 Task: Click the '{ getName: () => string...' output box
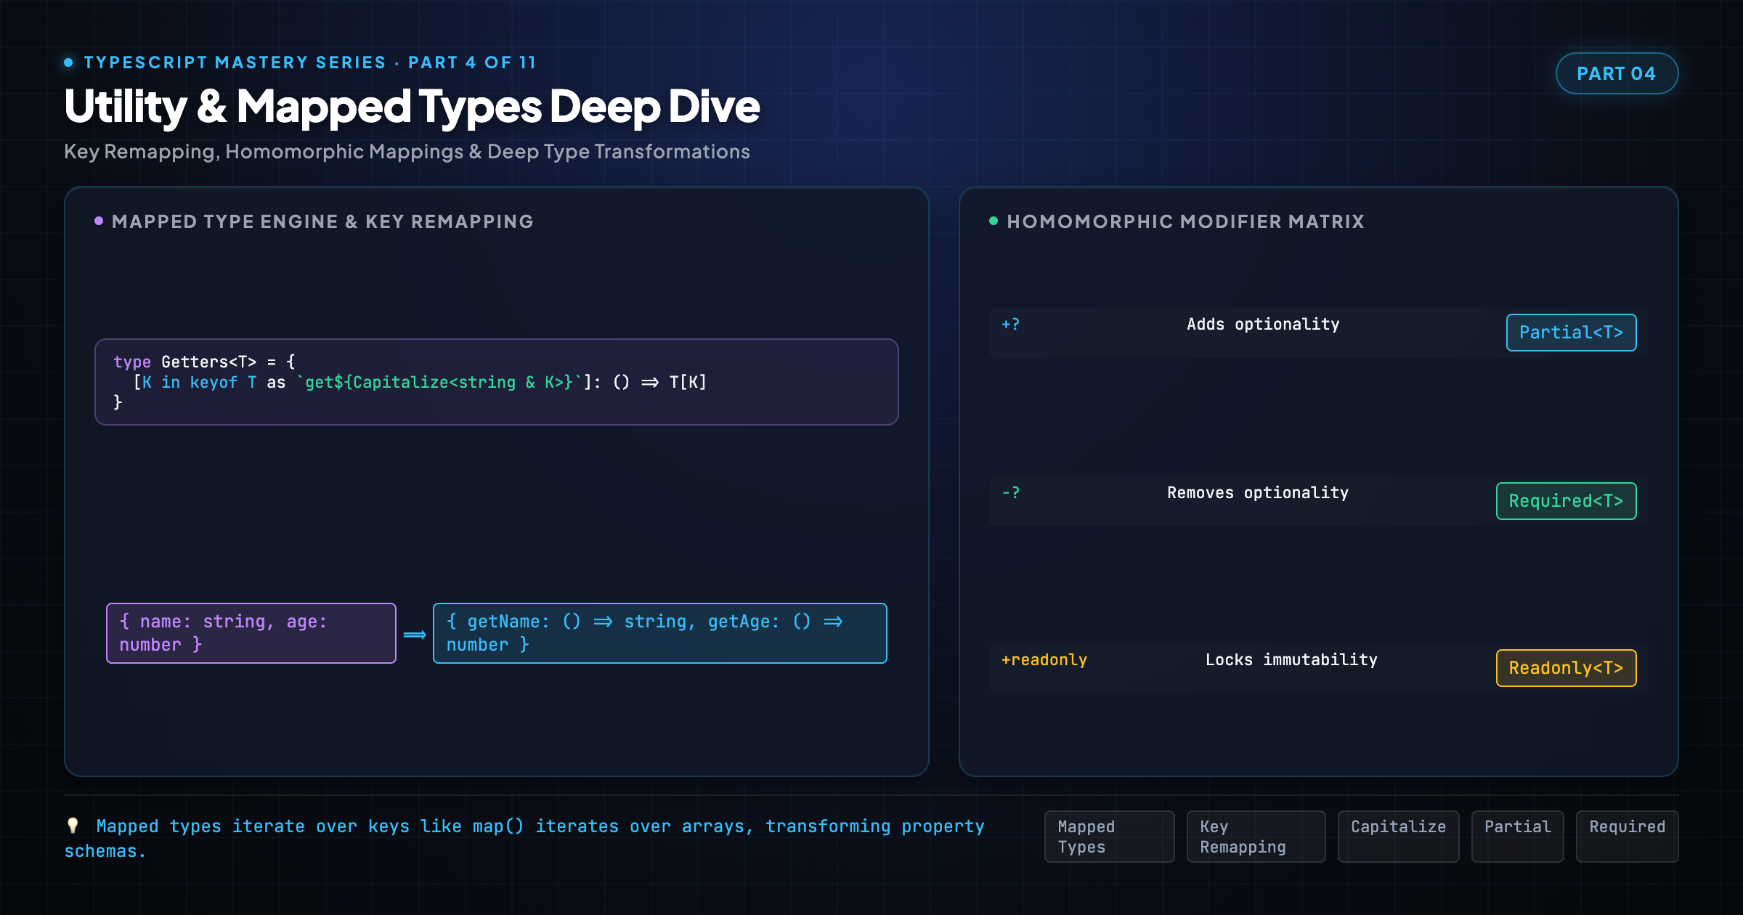[x=660, y=633]
